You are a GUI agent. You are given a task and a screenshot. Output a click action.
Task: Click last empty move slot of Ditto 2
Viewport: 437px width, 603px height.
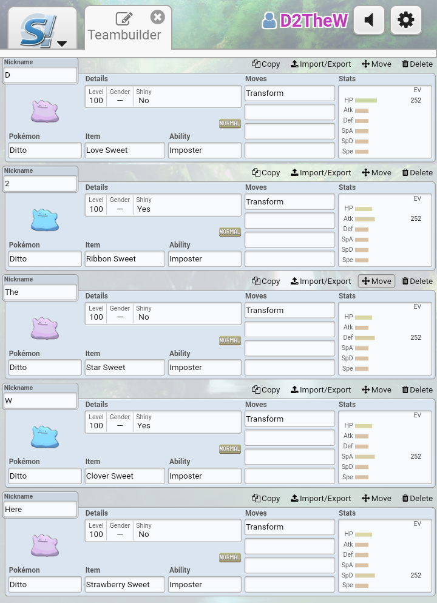[290, 259]
